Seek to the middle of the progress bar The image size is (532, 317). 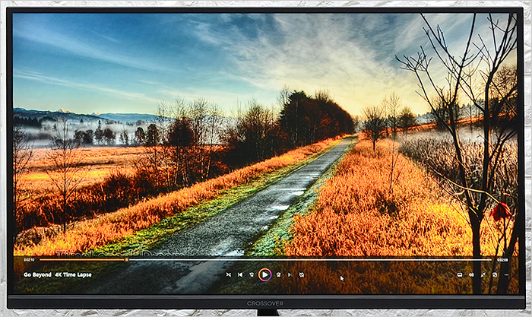(x=265, y=260)
